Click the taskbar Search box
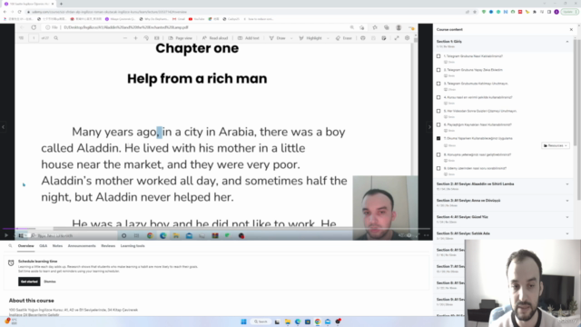 (261, 322)
